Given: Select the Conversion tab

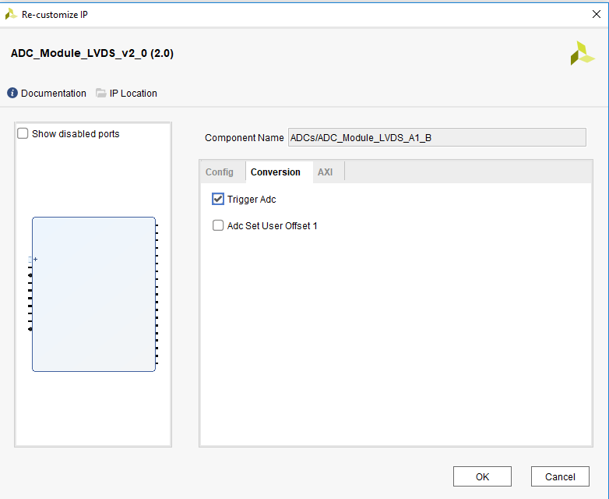Looking at the screenshot, I should click(x=275, y=172).
